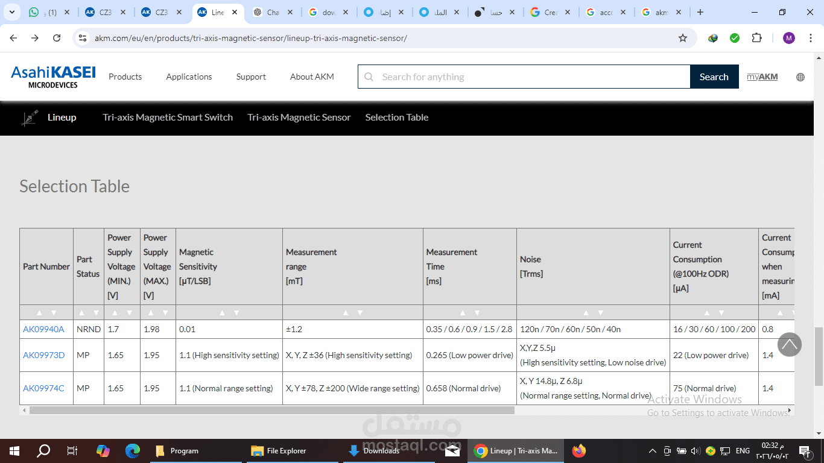Open the AK09974C part link

coord(43,388)
